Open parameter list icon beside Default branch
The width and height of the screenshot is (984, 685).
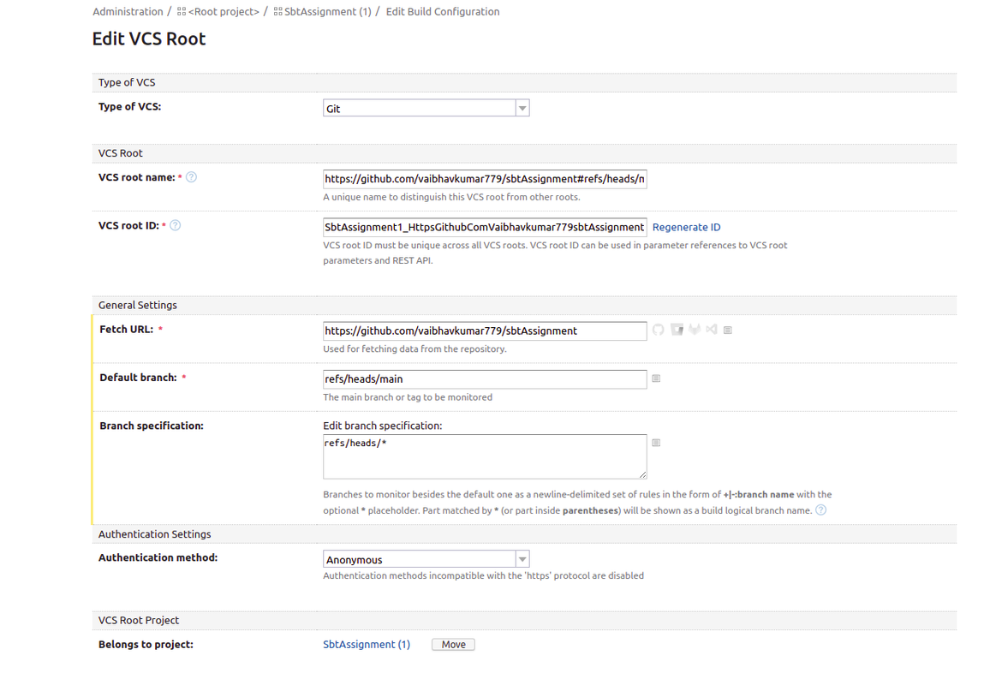656,378
